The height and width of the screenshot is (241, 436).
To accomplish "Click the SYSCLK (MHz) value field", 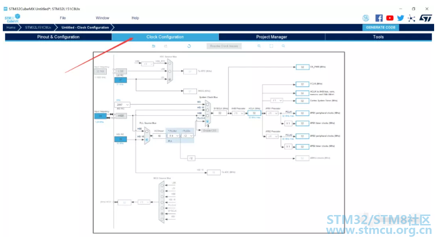I will pos(220,113).
